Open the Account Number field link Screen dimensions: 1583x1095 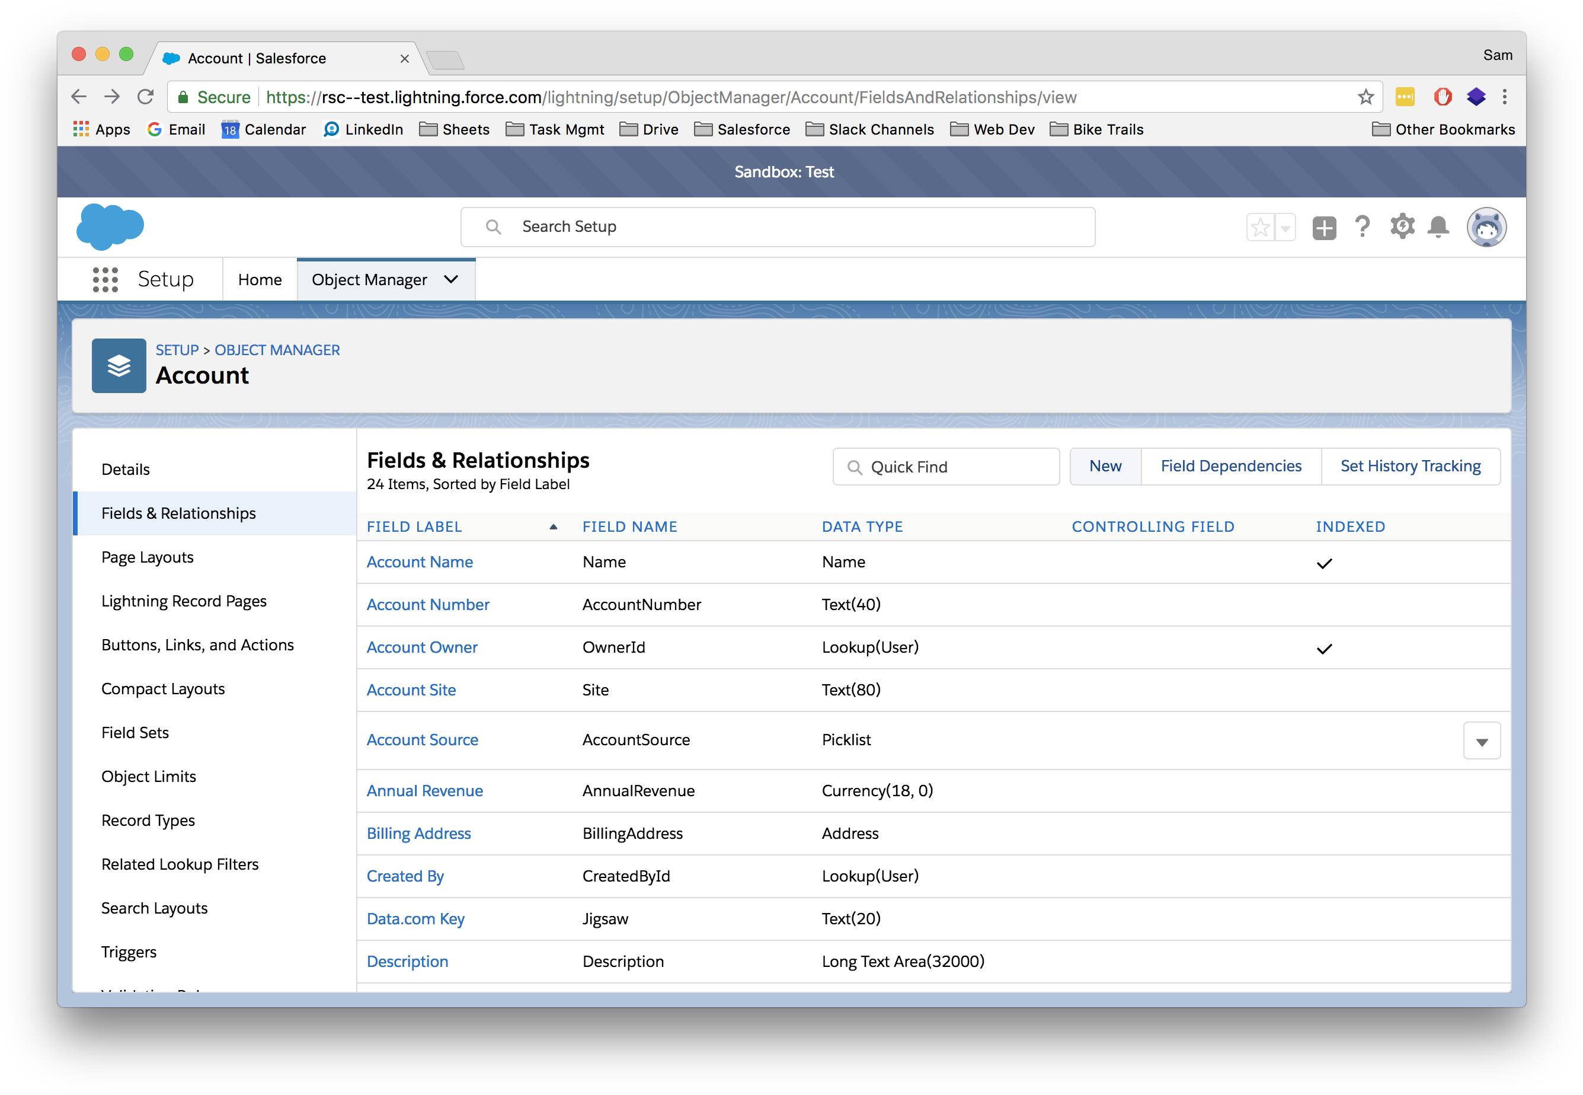tap(428, 605)
